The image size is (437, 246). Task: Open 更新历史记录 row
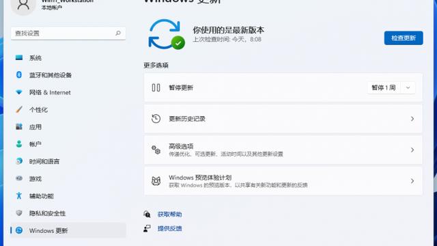click(283, 119)
